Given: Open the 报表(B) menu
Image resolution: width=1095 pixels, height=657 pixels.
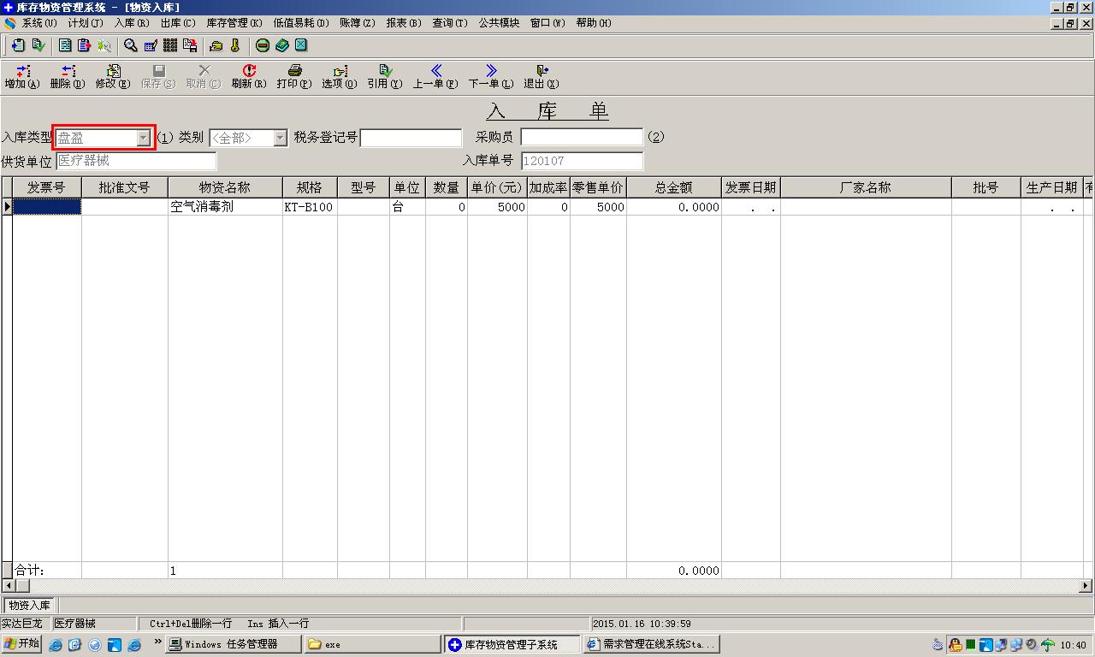Looking at the screenshot, I should [x=404, y=23].
